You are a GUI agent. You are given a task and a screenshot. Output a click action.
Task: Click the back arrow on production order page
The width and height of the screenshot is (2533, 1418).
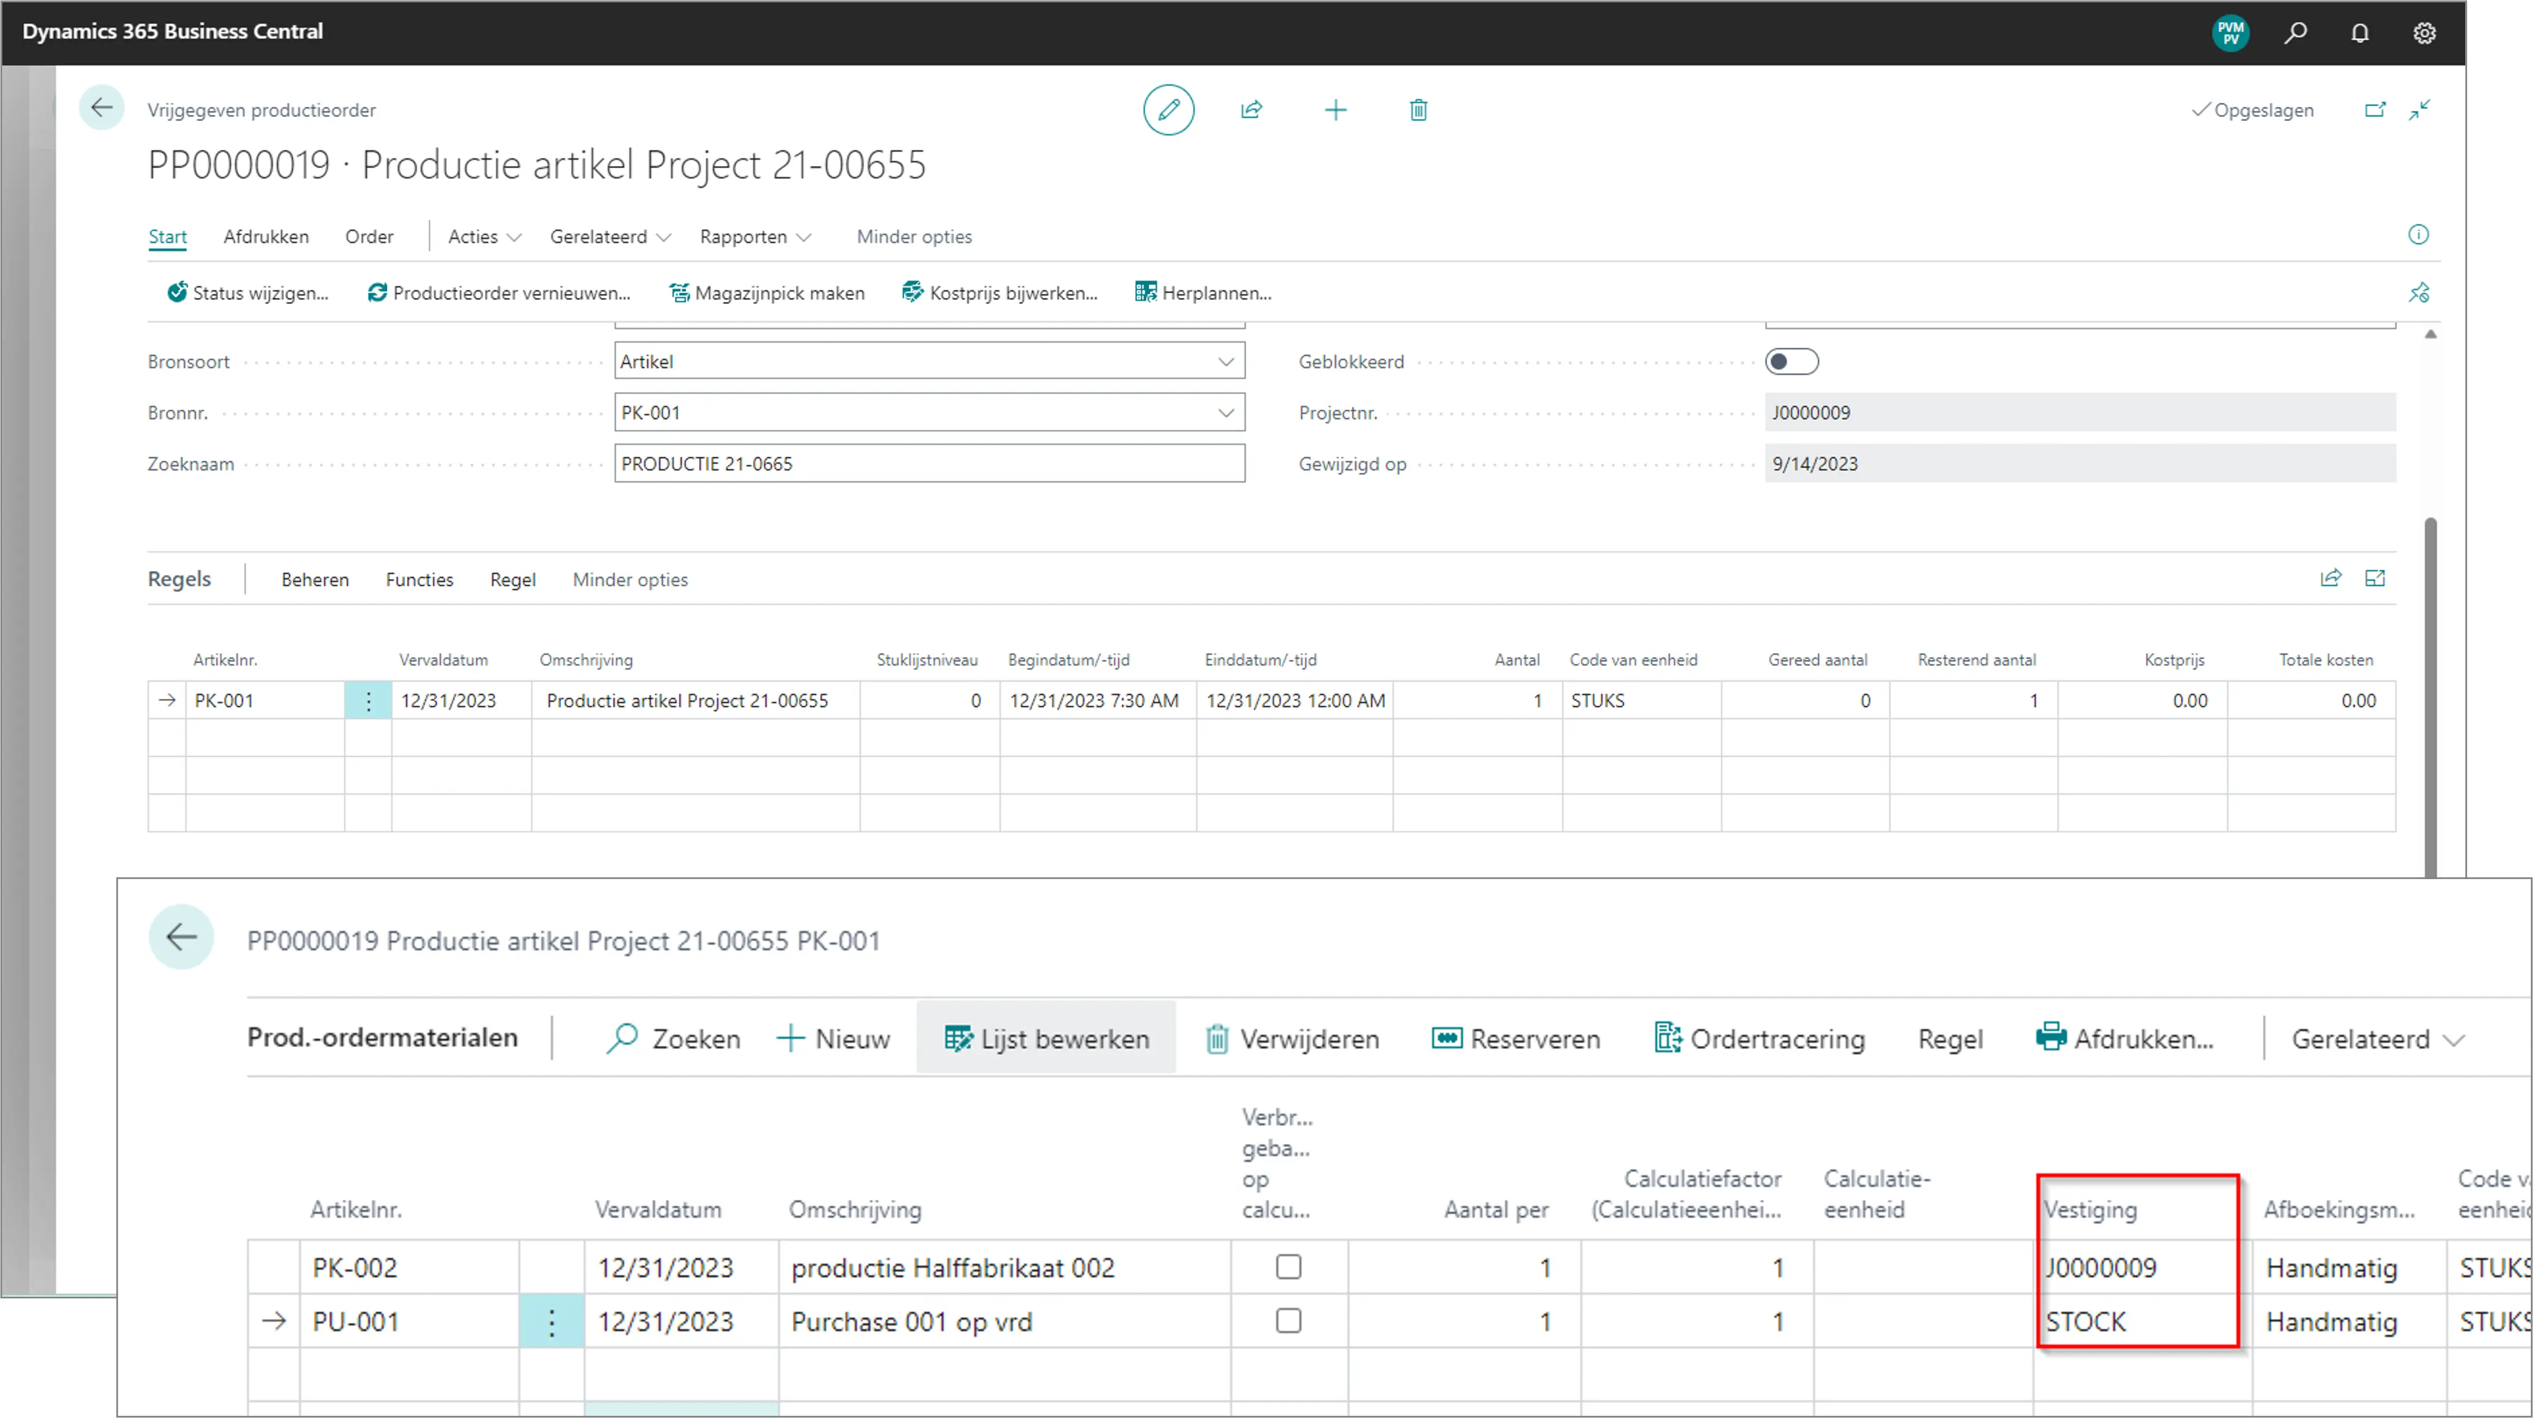click(x=102, y=108)
